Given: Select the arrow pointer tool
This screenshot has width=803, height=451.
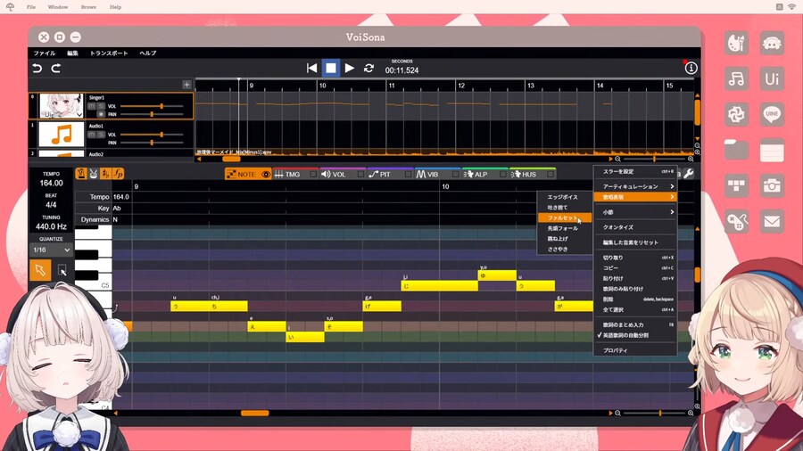Looking at the screenshot, I should click(40, 270).
